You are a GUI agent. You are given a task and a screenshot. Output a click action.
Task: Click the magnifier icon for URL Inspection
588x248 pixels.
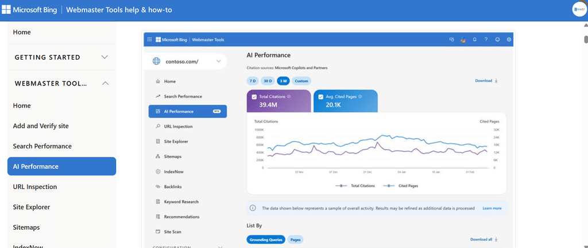pos(158,127)
